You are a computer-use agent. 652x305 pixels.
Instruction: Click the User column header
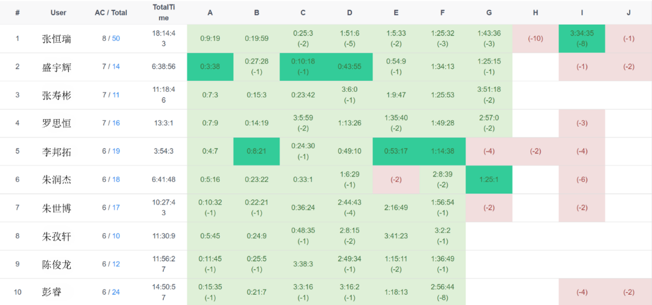point(58,12)
